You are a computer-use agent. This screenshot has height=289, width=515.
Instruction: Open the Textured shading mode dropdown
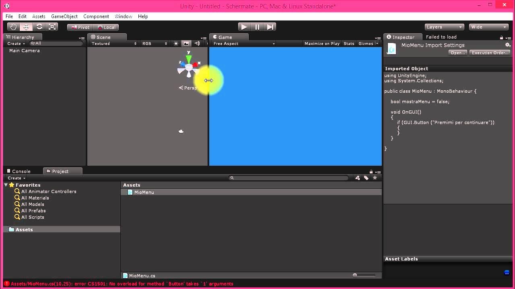[x=113, y=43]
